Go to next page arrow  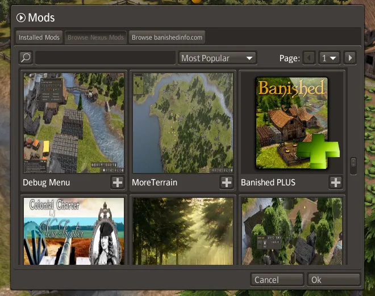click(x=350, y=58)
